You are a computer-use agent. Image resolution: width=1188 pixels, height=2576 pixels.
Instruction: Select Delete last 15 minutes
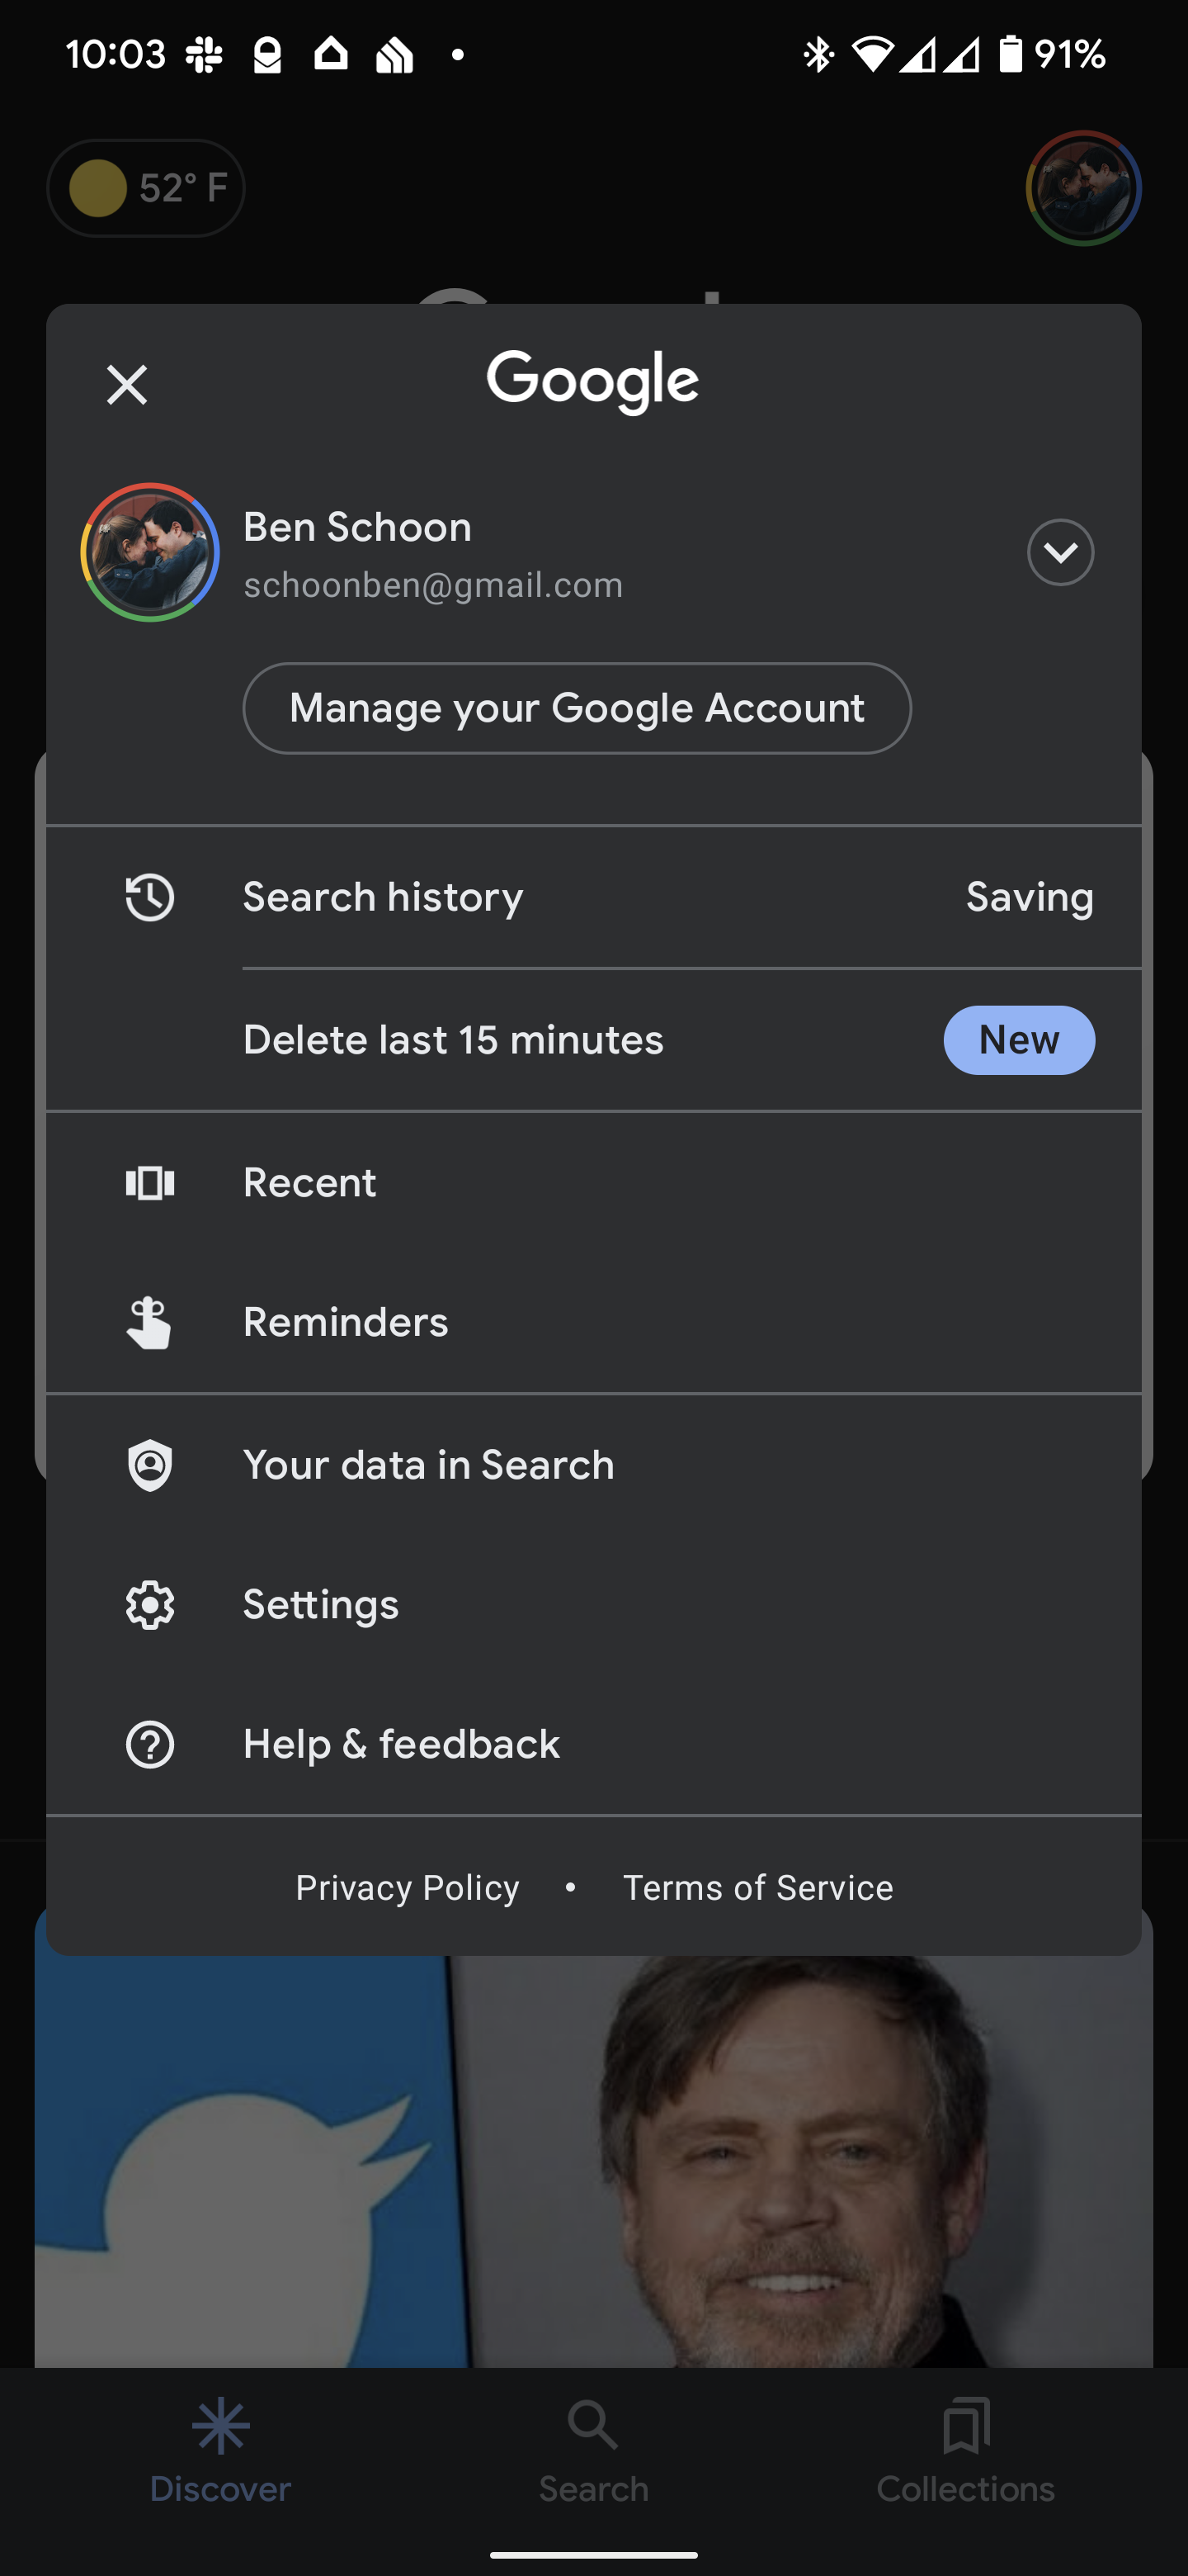coord(454,1040)
